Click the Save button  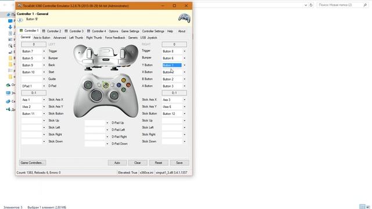[180, 163]
